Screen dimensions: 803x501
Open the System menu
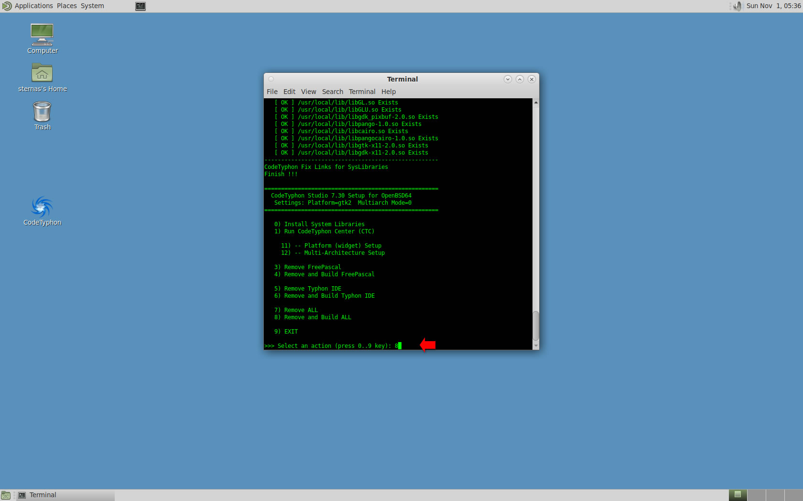(92, 6)
